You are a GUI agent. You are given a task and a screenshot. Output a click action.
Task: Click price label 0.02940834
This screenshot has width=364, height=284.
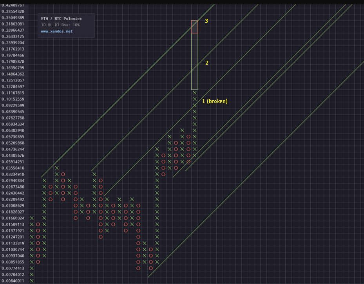(x=13, y=181)
